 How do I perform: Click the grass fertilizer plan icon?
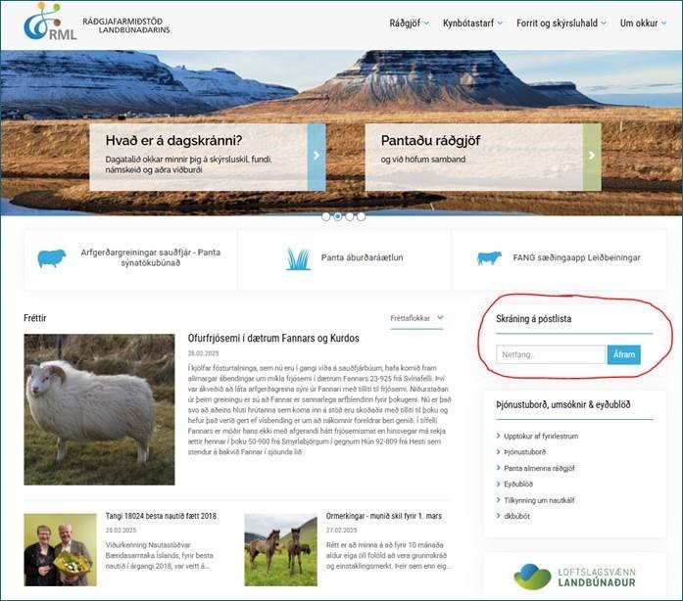point(298,258)
